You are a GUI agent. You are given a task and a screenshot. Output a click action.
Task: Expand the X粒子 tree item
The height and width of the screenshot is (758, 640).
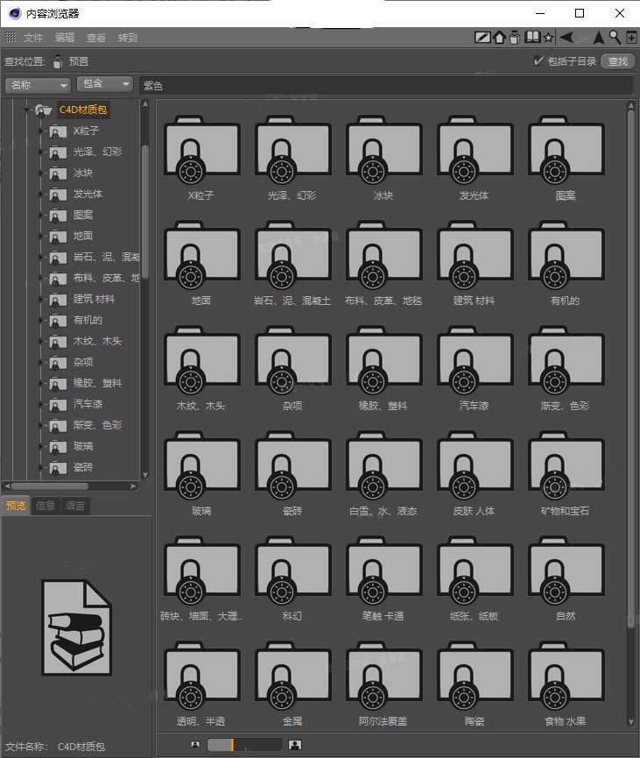click(x=41, y=131)
